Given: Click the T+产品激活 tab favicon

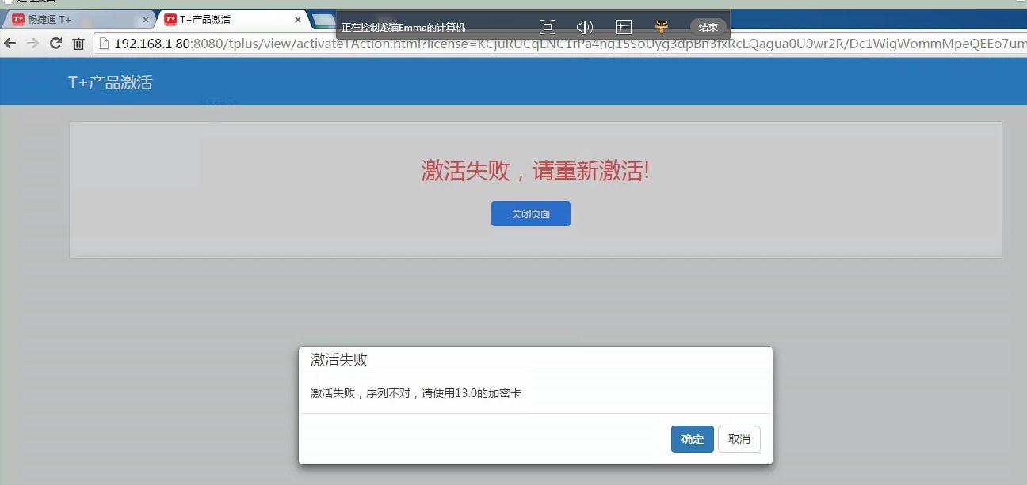Looking at the screenshot, I should (x=170, y=19).
